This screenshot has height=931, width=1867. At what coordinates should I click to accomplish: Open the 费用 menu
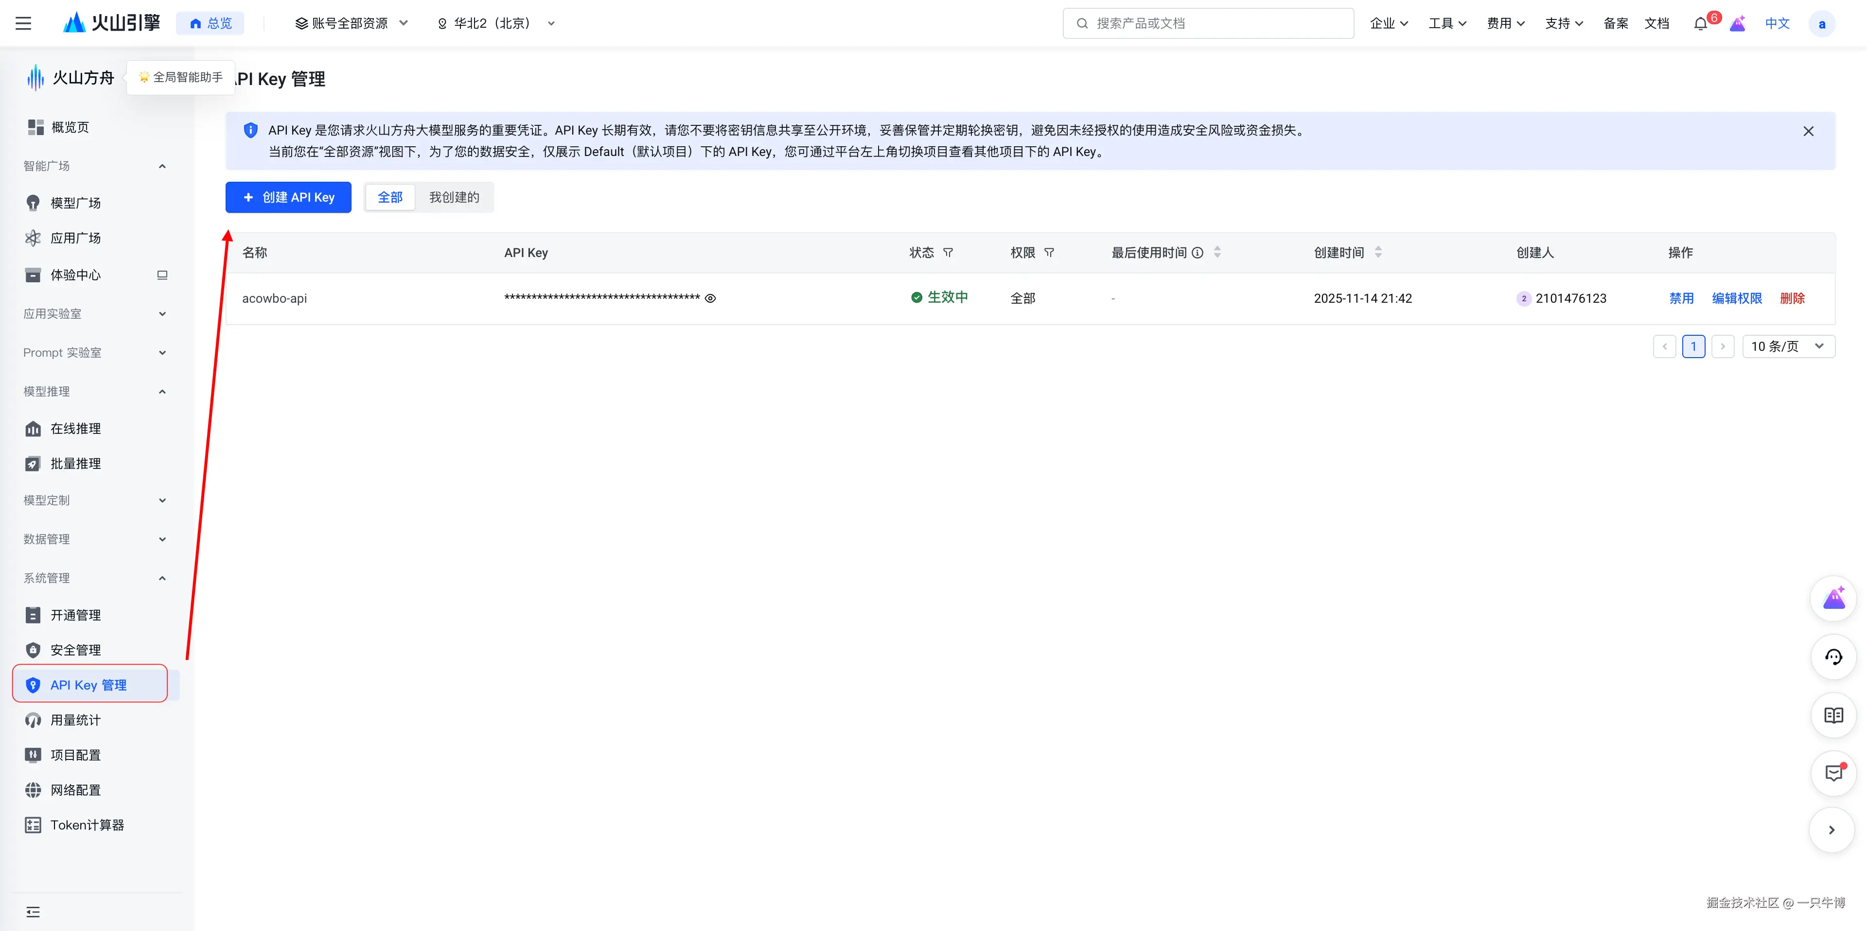click(1505, 22)
